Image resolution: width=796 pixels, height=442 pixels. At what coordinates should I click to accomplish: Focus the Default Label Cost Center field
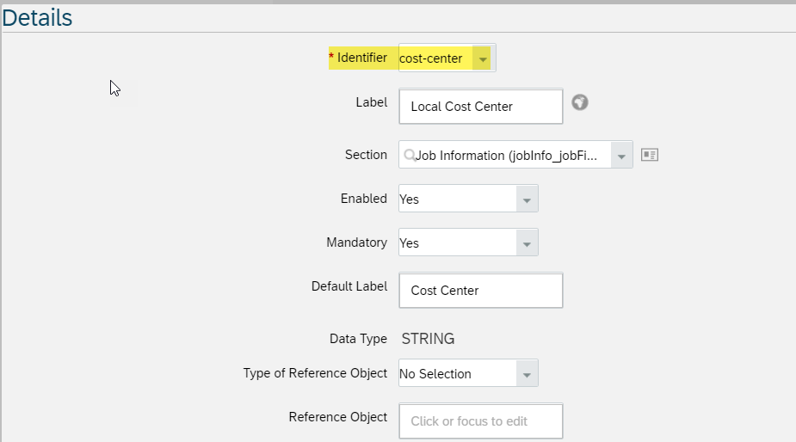(x=481, y=291)
